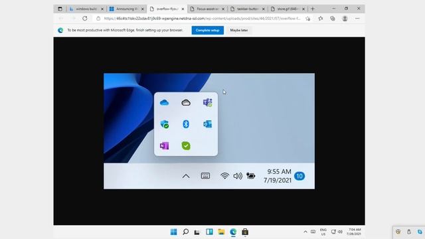This screenshot has height=239, width=425.
Task: Open the Windows Start menu
Action: tap(174, 232)
